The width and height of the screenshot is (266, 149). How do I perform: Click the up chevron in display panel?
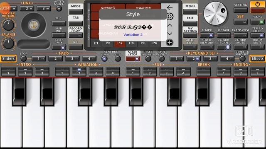point(170,26)
